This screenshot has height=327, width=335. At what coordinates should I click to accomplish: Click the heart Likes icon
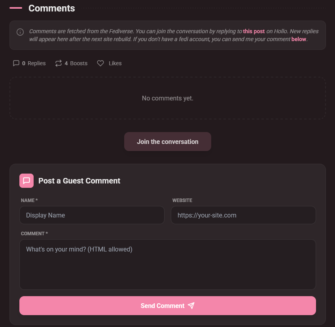click(x=100, y=63)
